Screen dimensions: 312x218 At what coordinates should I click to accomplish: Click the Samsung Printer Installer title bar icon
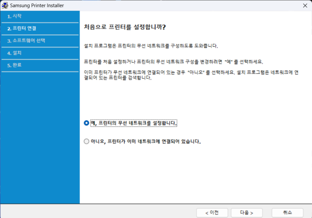coord(5,5)
